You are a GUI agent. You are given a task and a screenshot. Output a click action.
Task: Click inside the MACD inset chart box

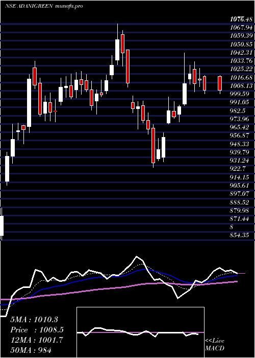click(140, 332)
